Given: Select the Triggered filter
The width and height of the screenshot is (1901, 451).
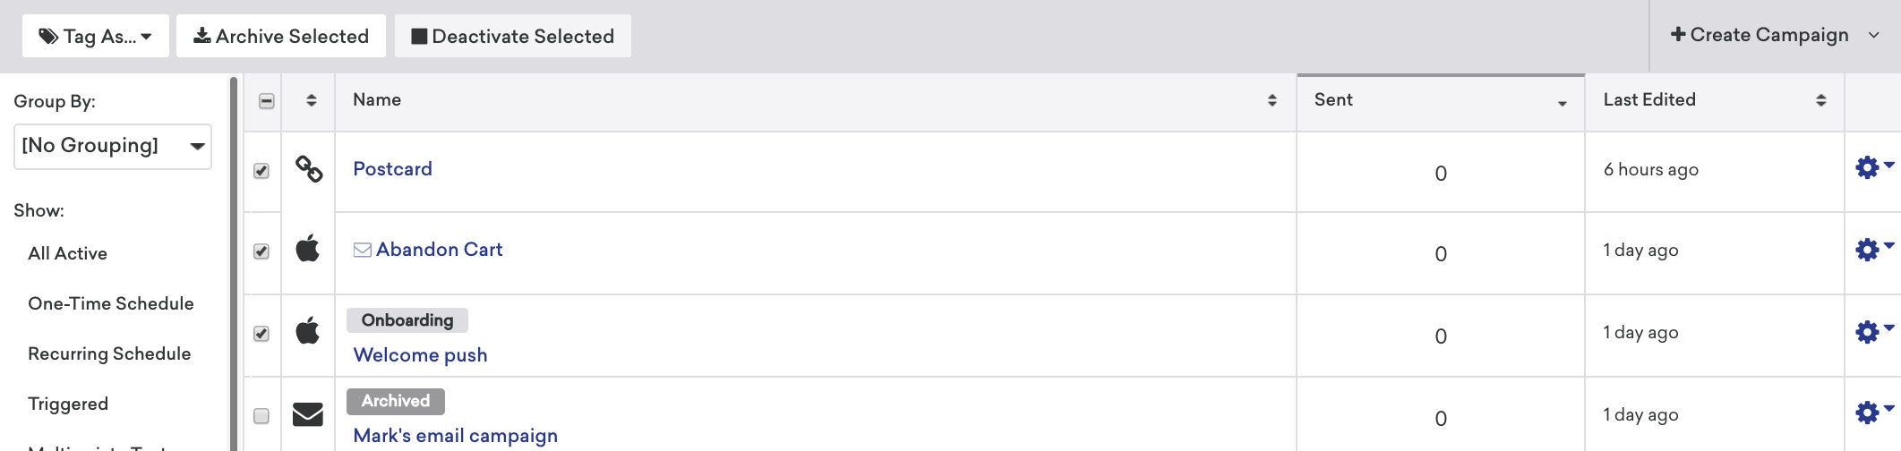Looking at the screenshot, I should 68,404.
